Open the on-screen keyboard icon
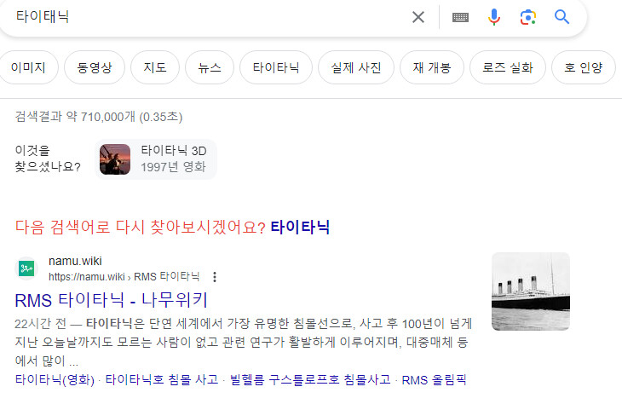Screen dimensions: 622x404 coord(460,17)
